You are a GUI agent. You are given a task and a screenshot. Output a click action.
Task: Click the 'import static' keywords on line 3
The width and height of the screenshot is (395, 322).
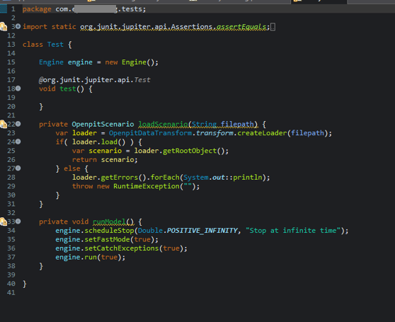[49, 27]
